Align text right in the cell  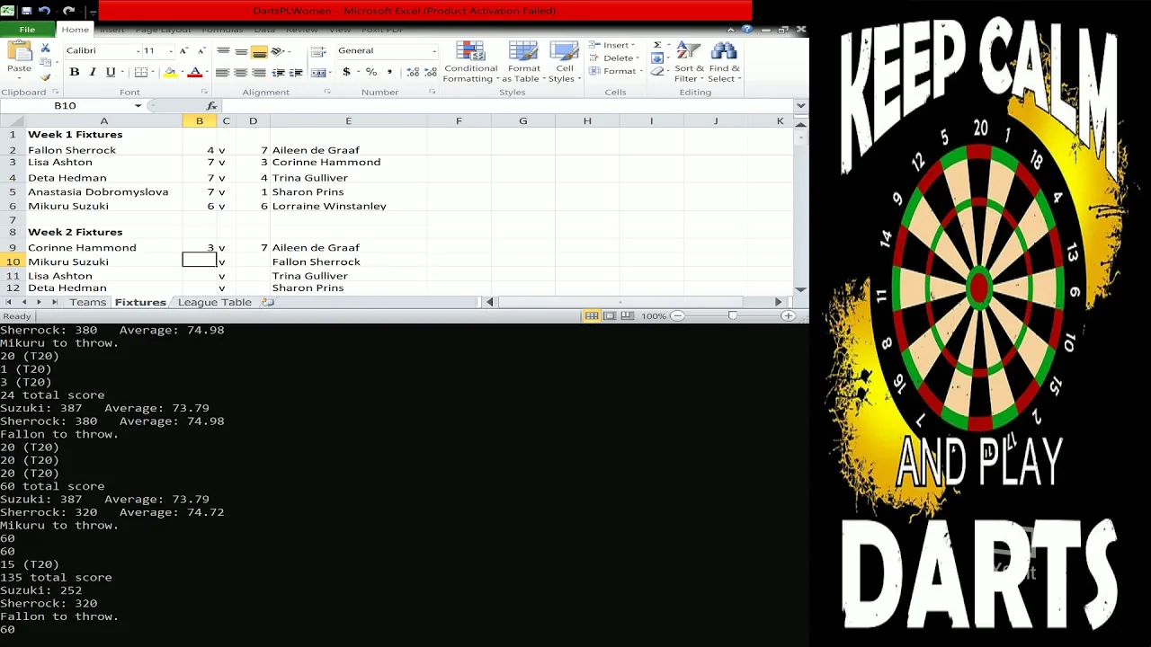coord(259,73)
